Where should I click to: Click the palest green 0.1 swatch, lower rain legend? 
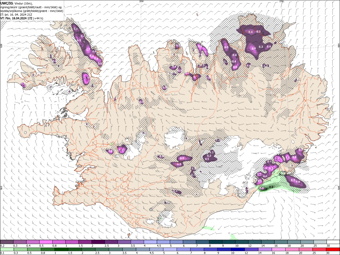click(x=7, y=249)
